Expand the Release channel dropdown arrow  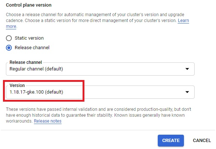pyautogui.click(x=187, y=69)
